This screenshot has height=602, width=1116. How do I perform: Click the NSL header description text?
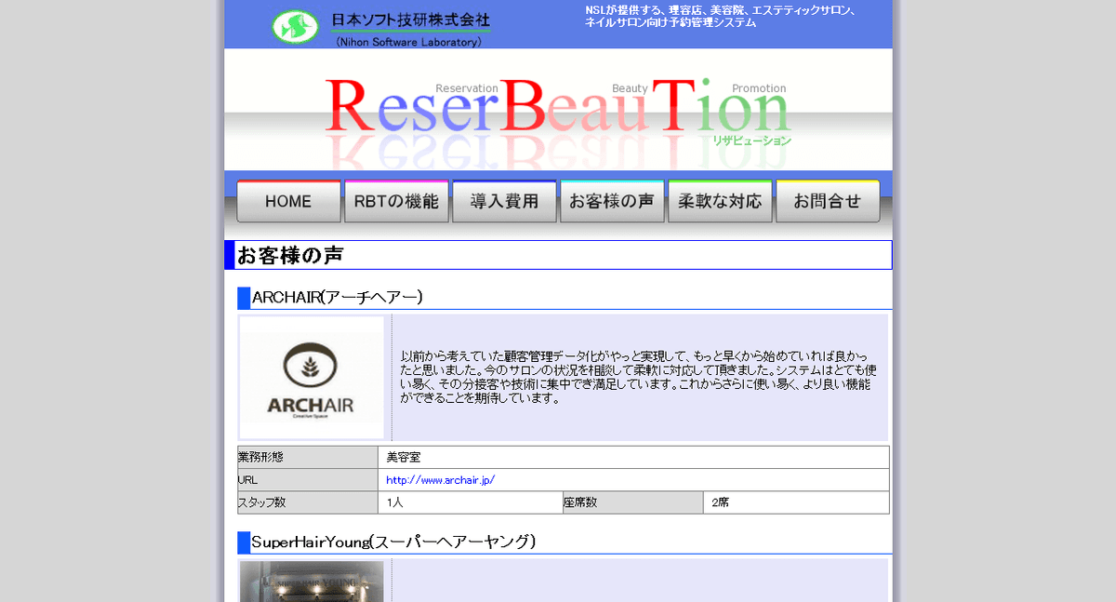[721, 17]
